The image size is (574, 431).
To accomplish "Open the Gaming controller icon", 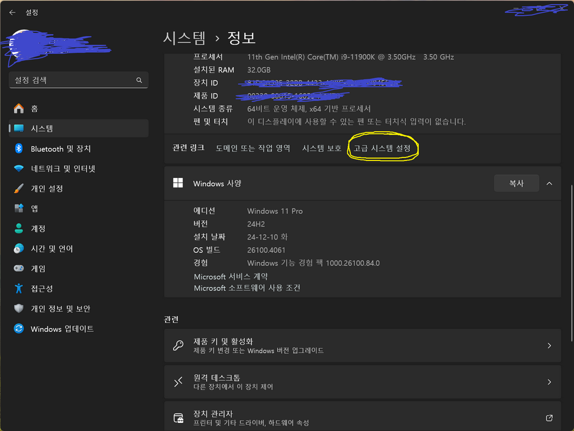I will coord(19,269).
